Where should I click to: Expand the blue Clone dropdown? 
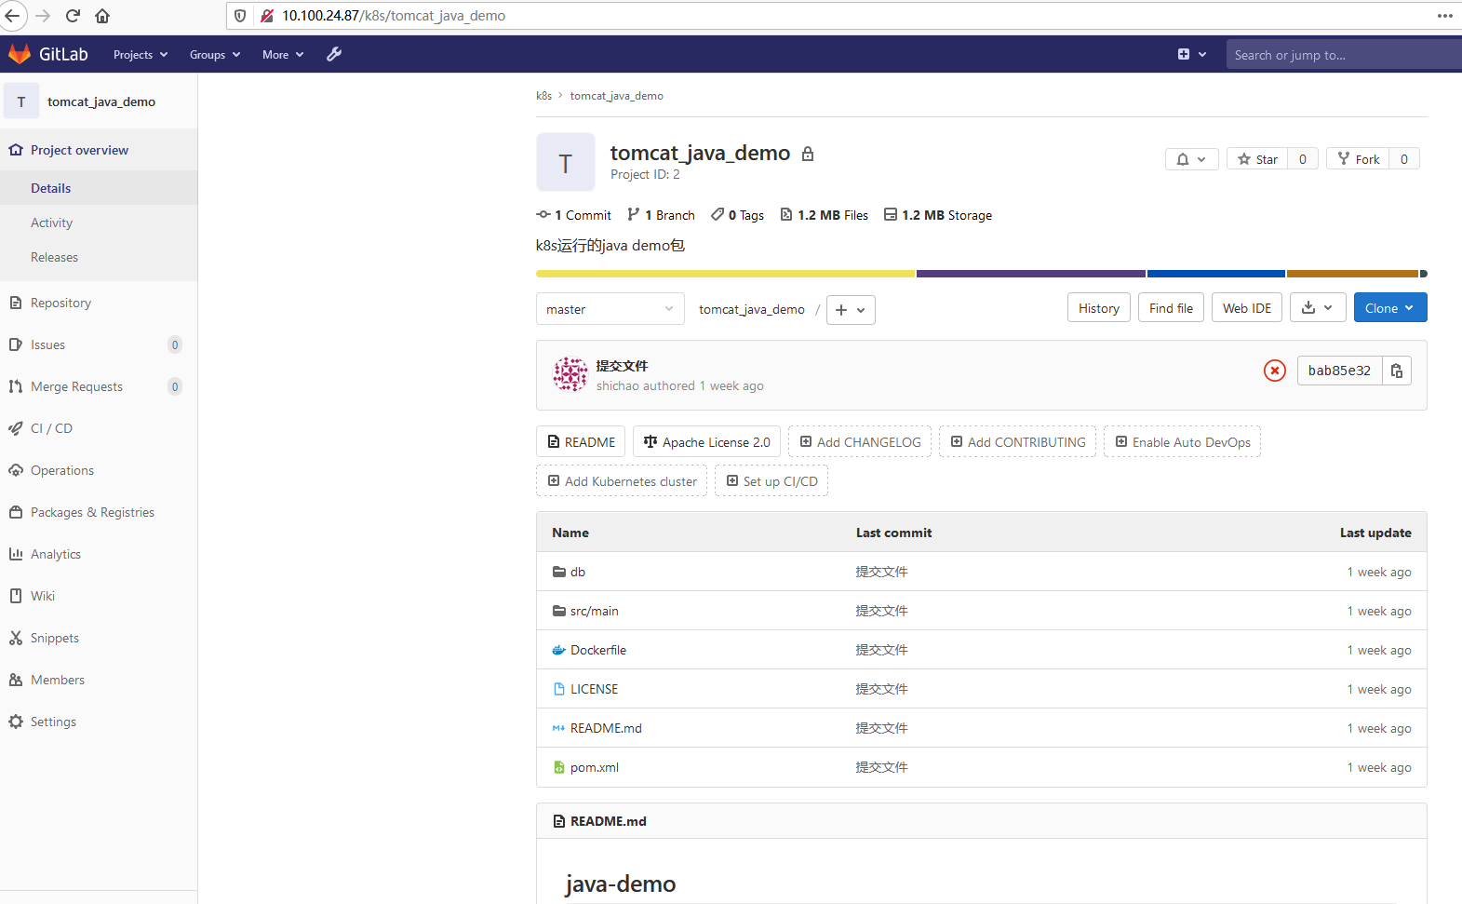coord(1390,307)
